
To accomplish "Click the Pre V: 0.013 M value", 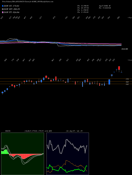I will point(105,8).
